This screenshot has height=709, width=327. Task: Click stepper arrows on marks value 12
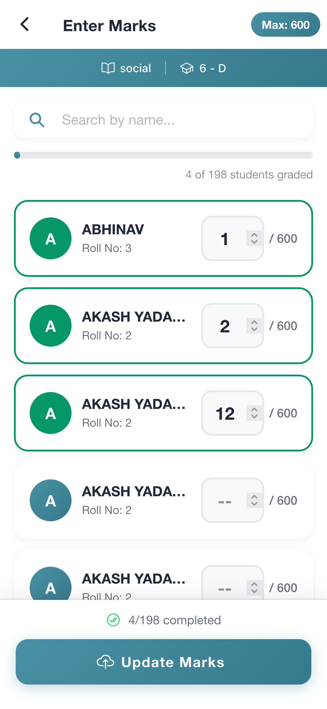click(x=254, y=413)
